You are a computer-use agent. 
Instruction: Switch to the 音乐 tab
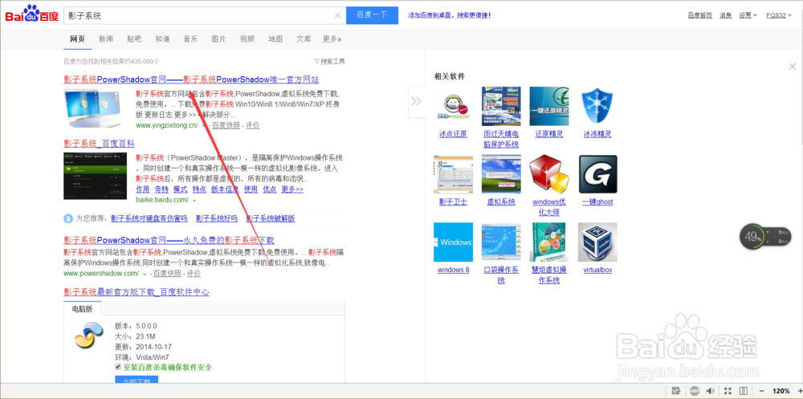pos(190,39)
